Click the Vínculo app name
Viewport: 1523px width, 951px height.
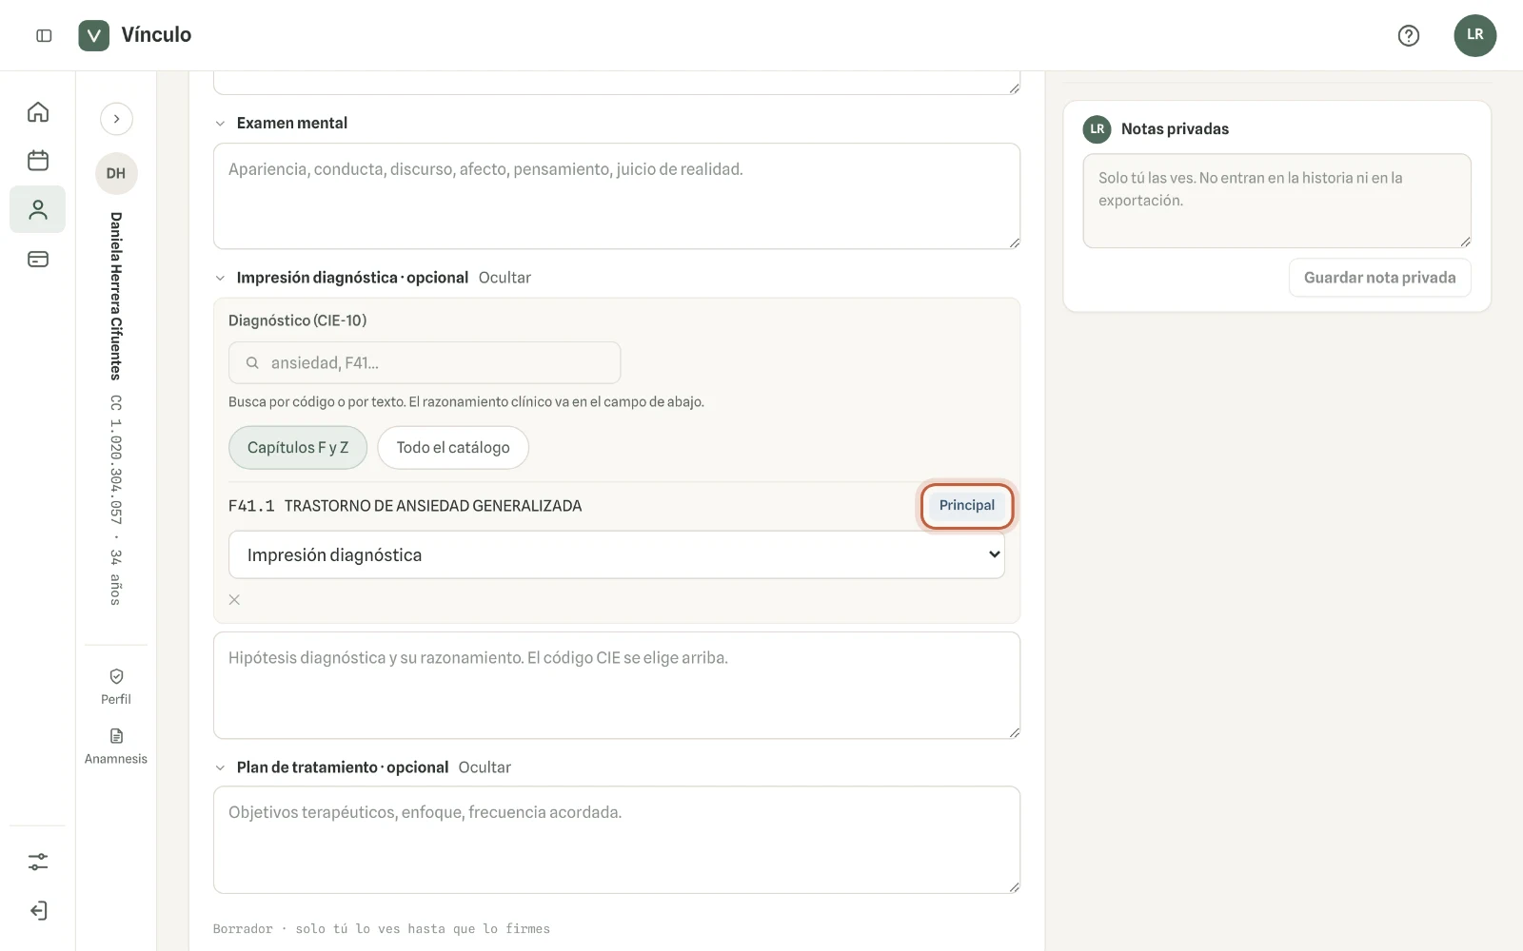click(x=156, y=35)
